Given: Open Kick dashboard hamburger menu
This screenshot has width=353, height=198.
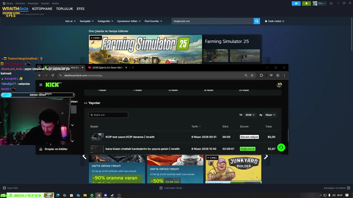Looking at the screenshot, I should 41,85.
